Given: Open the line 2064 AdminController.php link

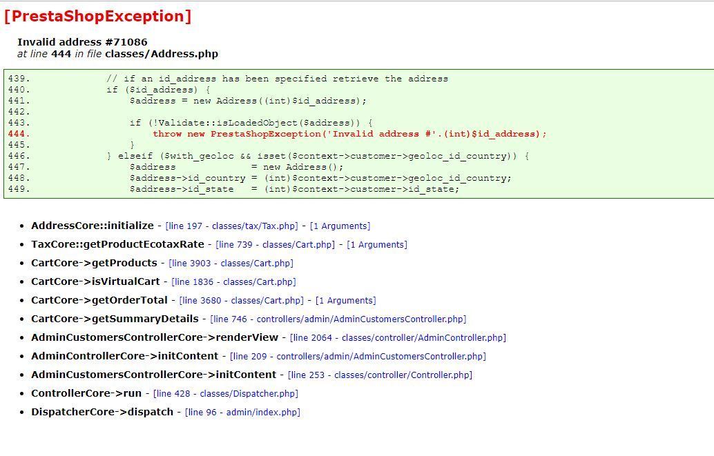Looking at the screenshot, I should 398,338.
